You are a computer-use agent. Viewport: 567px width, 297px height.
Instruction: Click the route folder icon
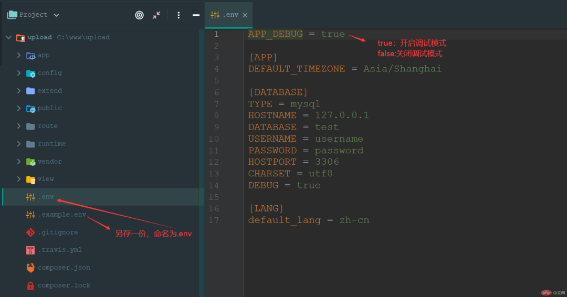(x=31, y=126)
